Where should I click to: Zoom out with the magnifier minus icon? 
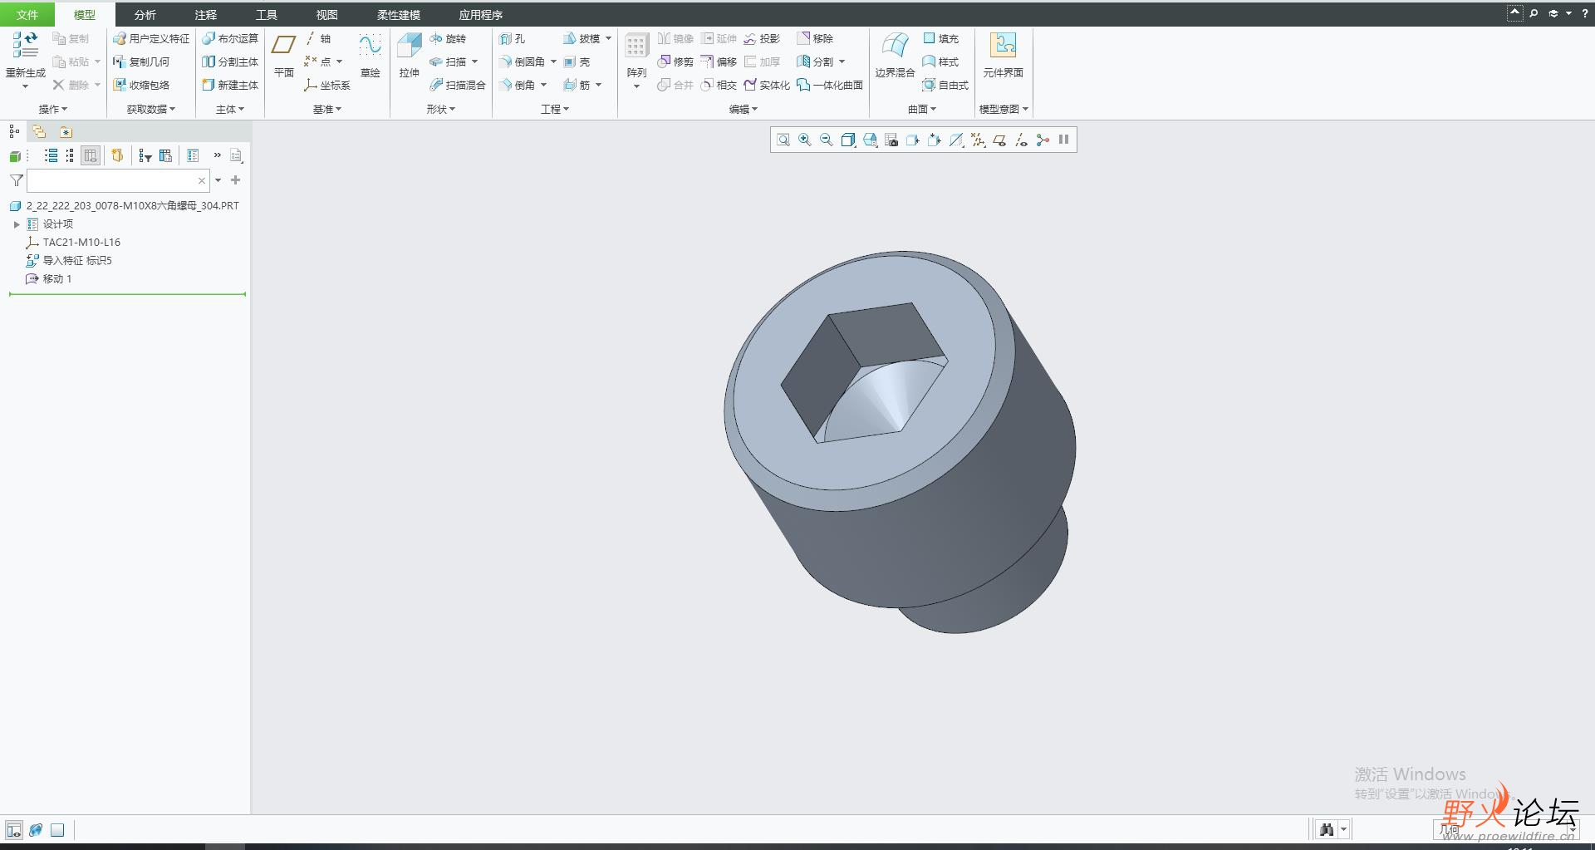point(826,140)
